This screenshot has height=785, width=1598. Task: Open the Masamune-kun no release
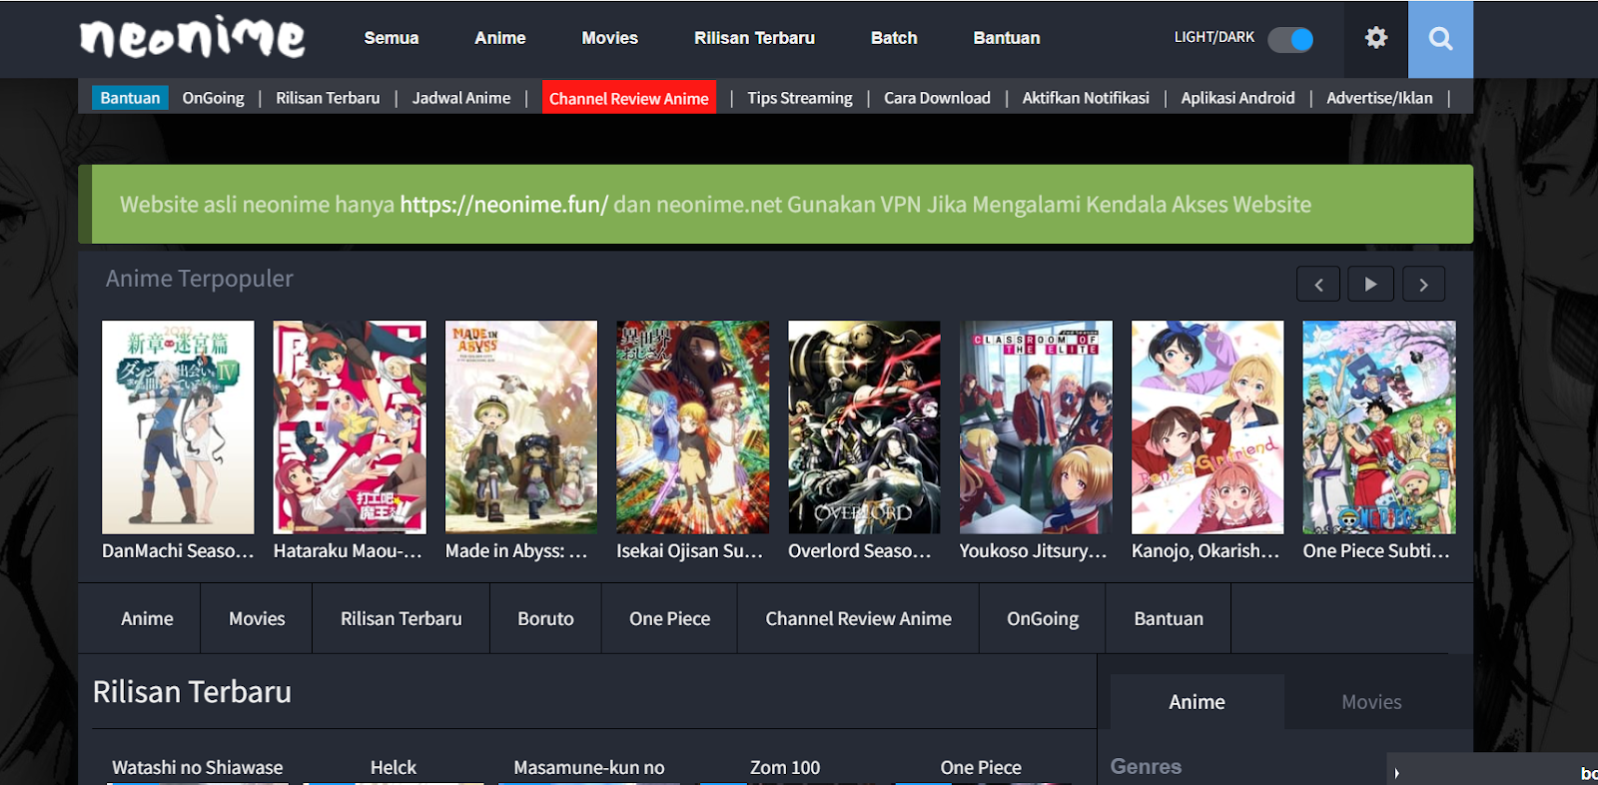tap(589, 768)
